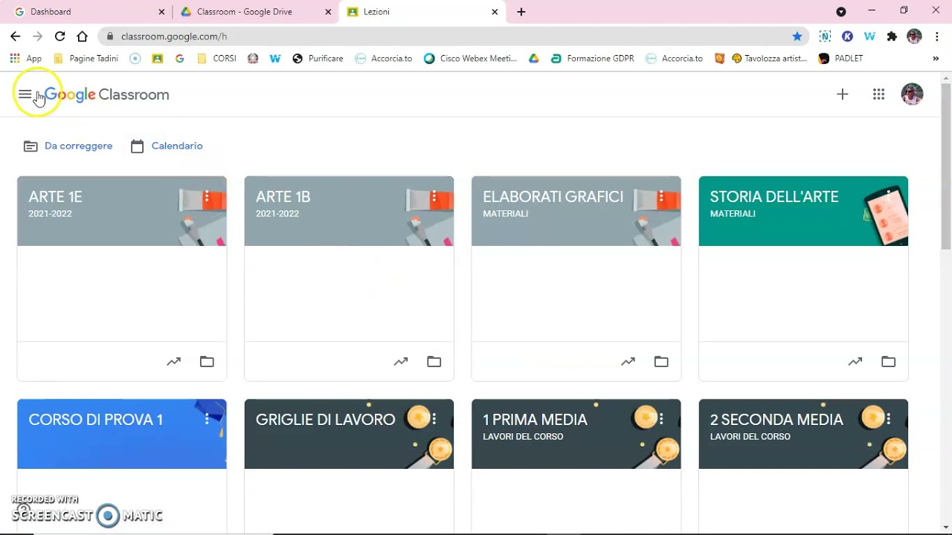This screenshot has height=535, width=952.
Task: Open the Google Drive bookmark icon in the bookmarks bar
Action: click(x=533, y=58)
